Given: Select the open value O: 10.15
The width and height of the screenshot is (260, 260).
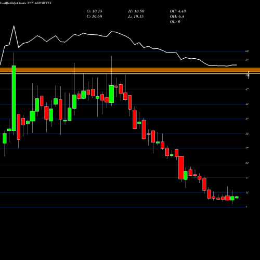Looking at the screenshot, I should [94, 11].
